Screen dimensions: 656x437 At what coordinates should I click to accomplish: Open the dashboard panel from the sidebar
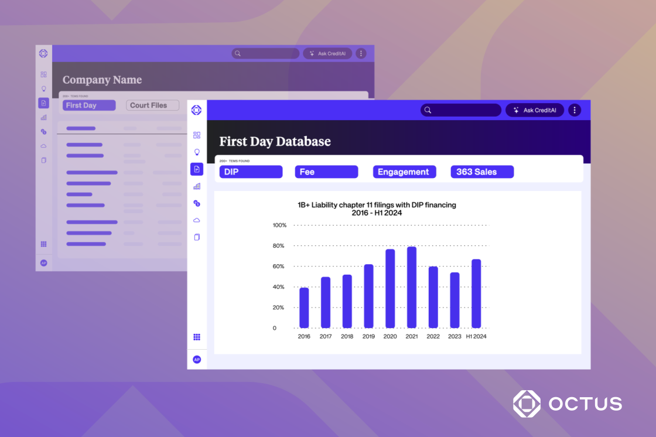click(x=197, y=135)
